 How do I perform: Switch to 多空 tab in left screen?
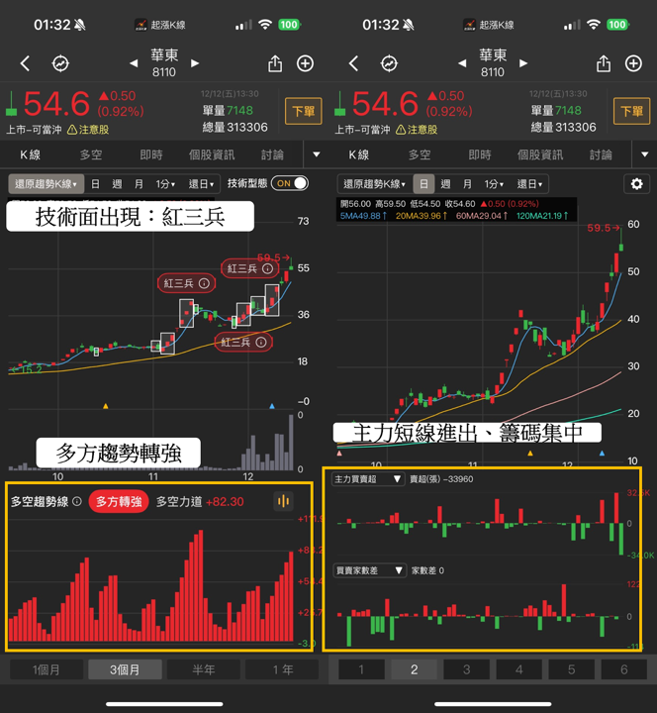point(91,155)
